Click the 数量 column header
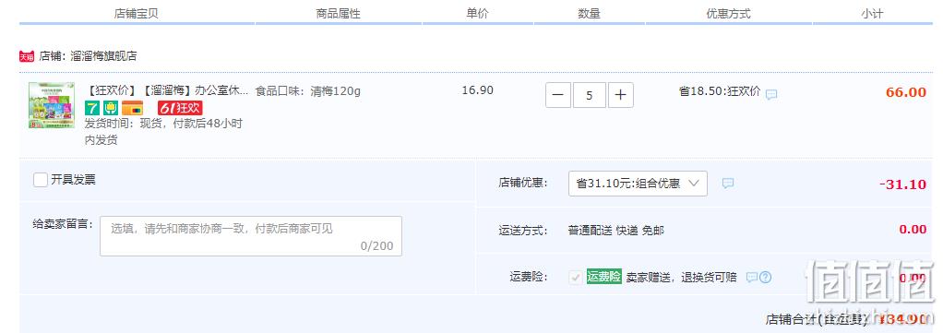 pyautogui.click(x=590, y=13)
